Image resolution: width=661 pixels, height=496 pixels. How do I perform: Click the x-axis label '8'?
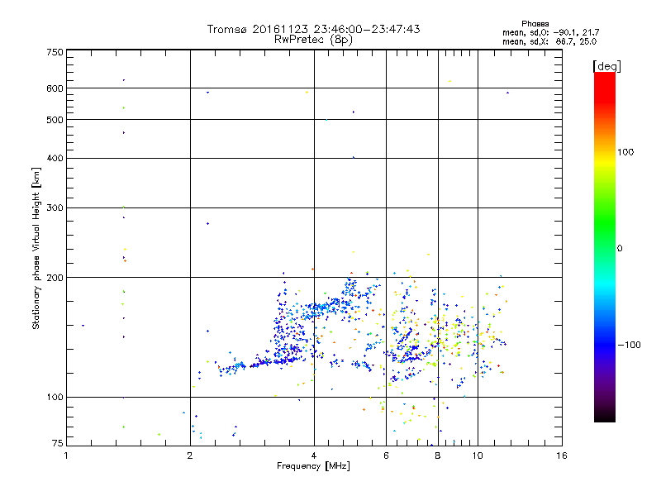(438, 455)
